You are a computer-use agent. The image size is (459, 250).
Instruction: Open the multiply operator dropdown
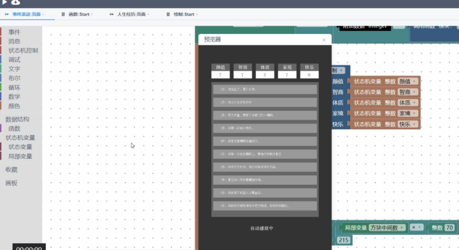416,228
